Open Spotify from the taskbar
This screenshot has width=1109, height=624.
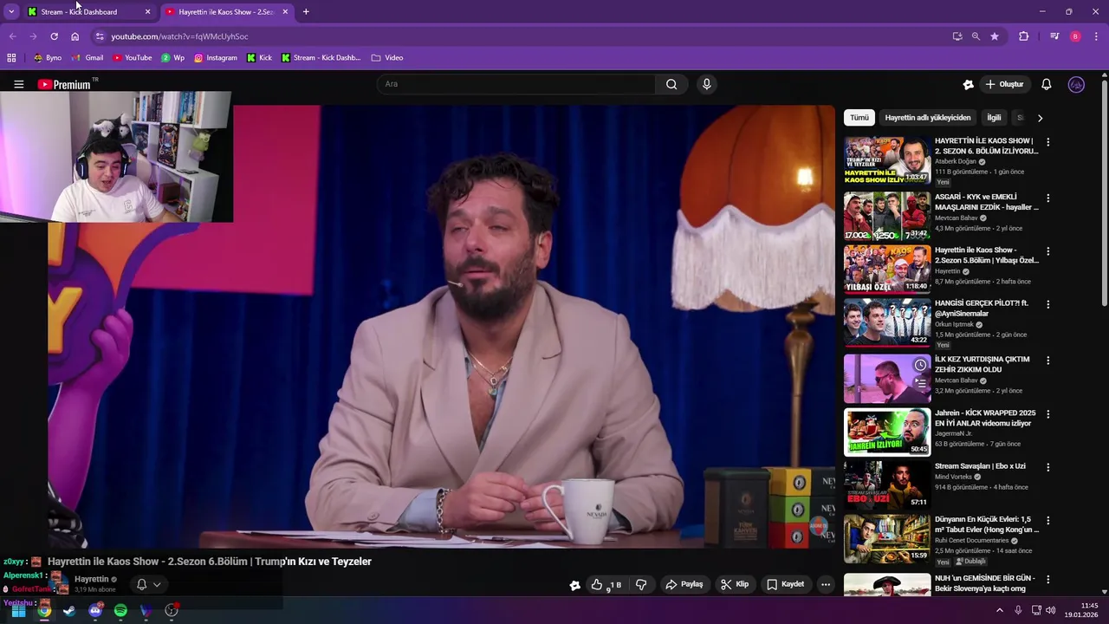pos(120,611)
